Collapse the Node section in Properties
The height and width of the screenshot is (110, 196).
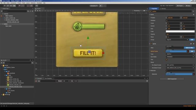click(150, 15)
